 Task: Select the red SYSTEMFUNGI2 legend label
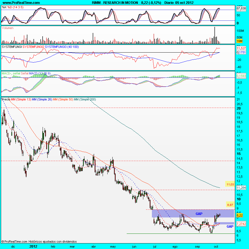tap(33, 47)
